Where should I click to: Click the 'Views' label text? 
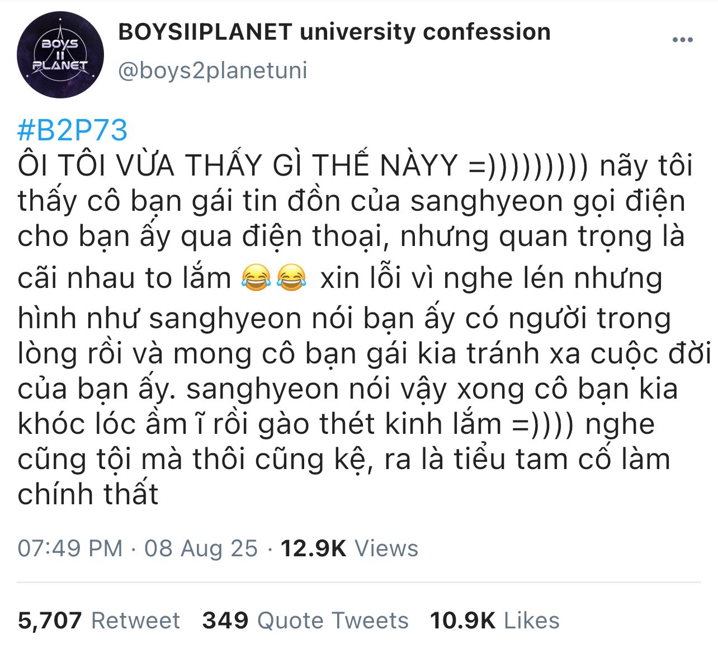(x=386, y=548)
